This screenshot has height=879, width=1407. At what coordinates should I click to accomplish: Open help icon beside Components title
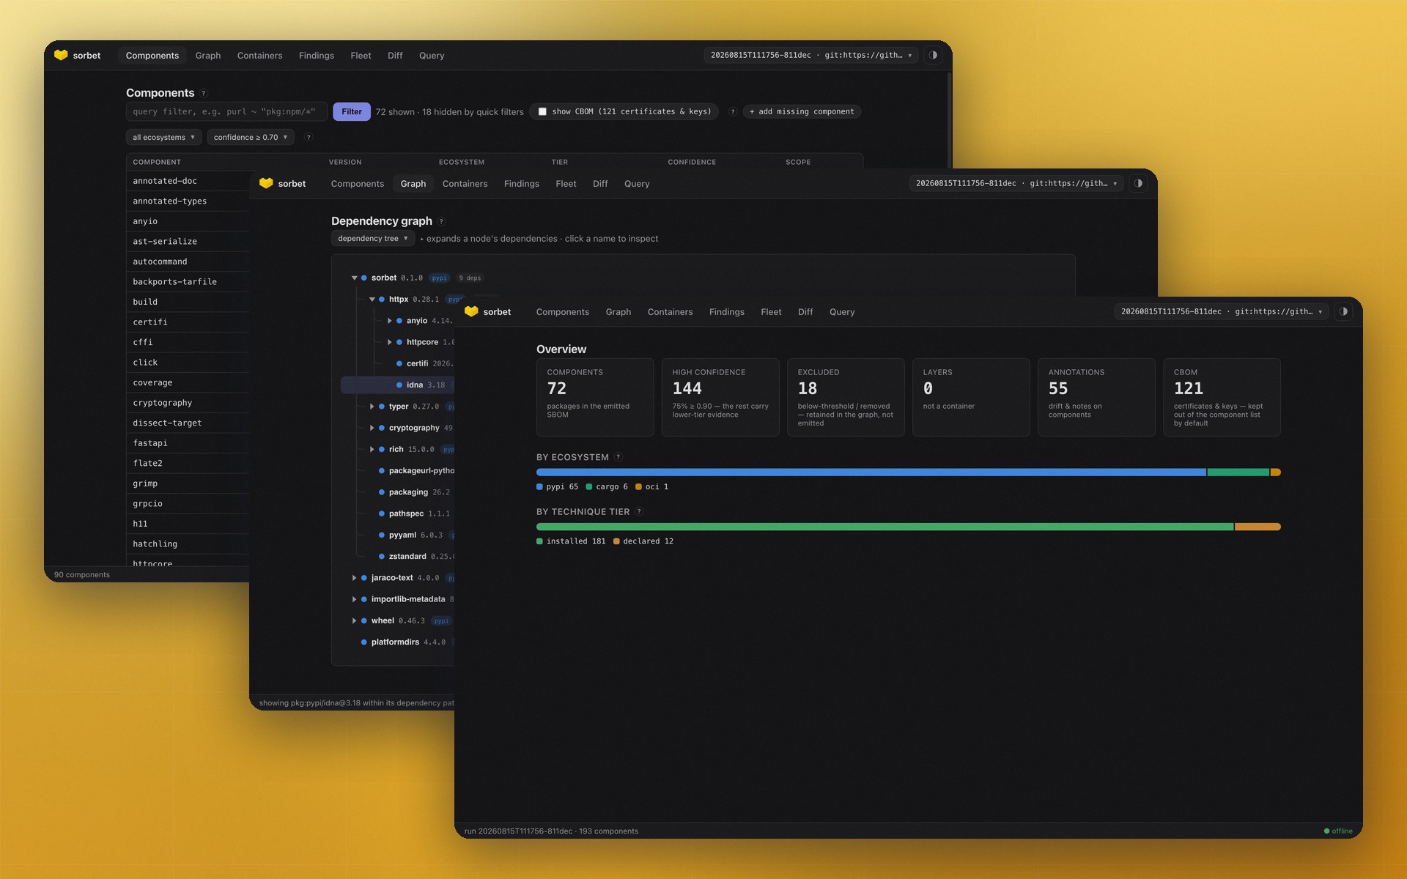pyautogui.click(x=204, y=93)
